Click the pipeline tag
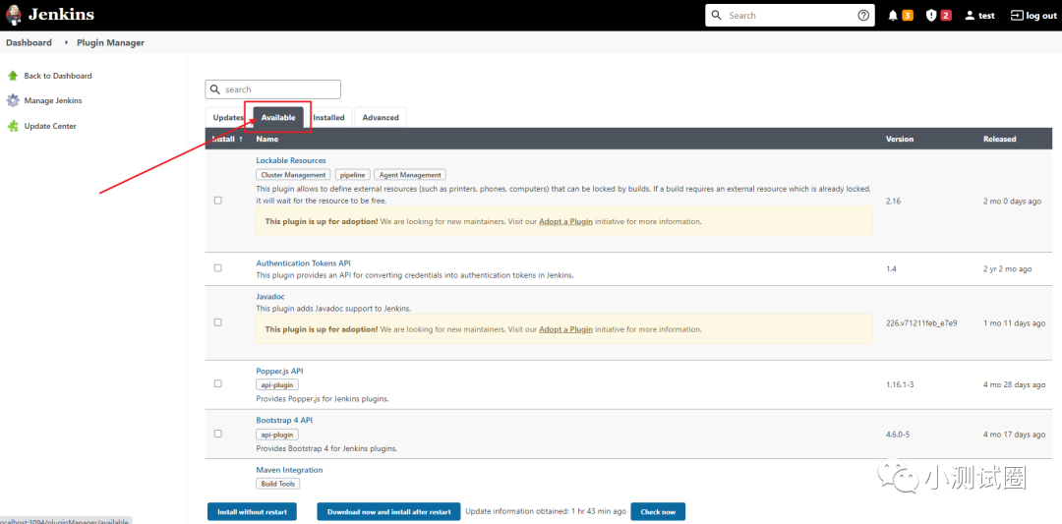This screenshot has height=524, width=1062. click(x=352, y=175)
